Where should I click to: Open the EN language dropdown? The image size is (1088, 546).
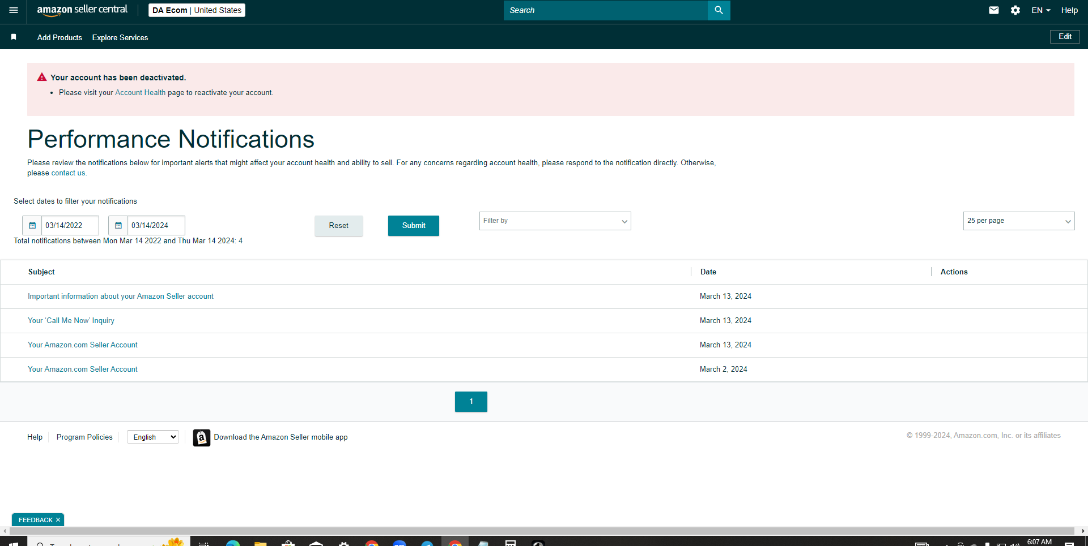pyautogui.click(x=1041, y=10)
